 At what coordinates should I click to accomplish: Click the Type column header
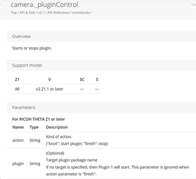click(34, 127)
